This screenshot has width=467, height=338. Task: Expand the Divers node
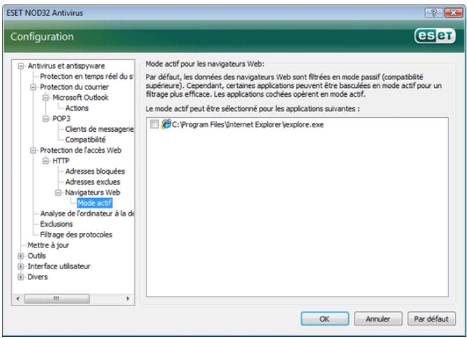(x=20, y=277)
